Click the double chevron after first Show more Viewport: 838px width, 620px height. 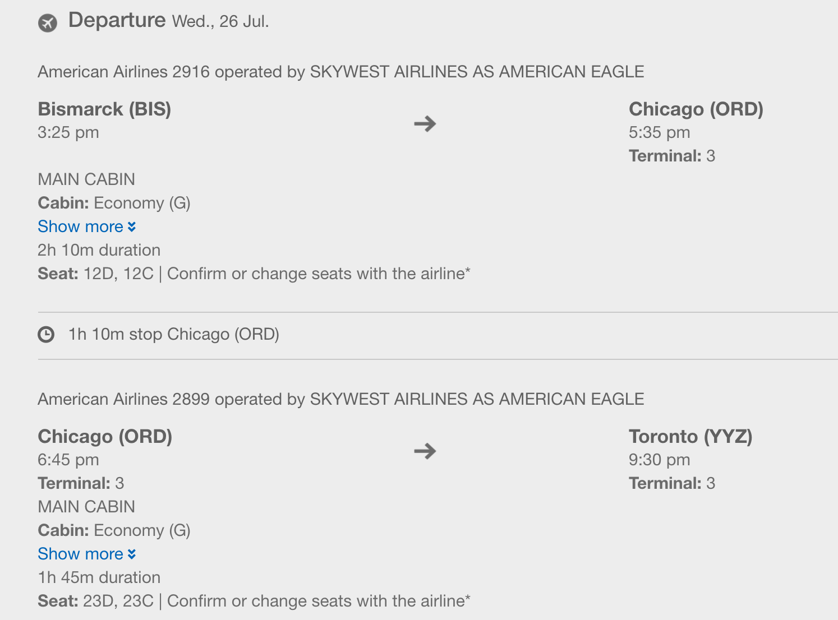point(132,227)
